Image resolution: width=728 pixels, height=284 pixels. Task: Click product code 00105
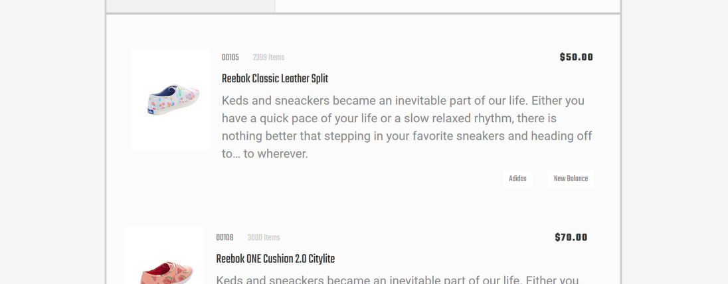230,58
